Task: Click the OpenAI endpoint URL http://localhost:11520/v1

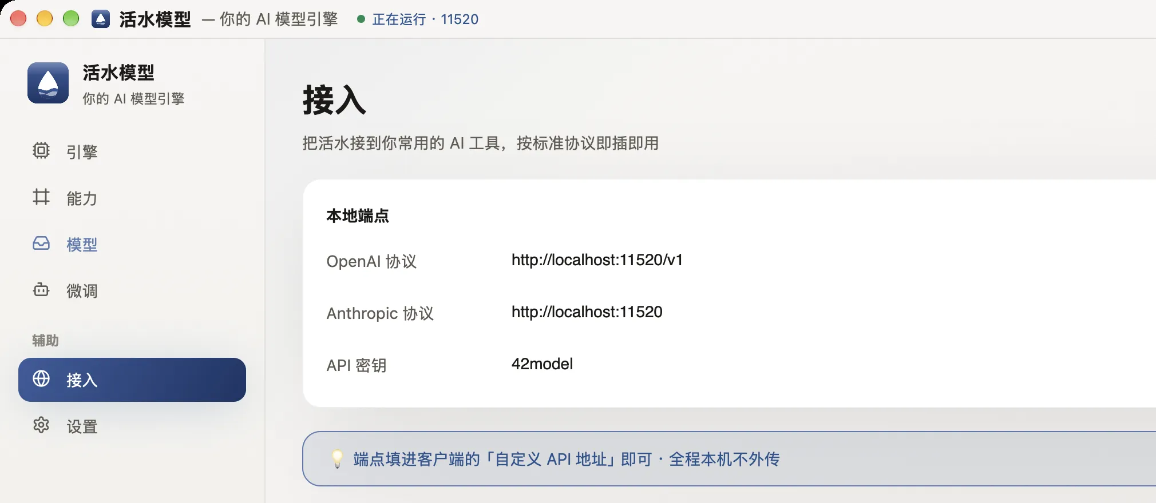Action: coord(597,260)
